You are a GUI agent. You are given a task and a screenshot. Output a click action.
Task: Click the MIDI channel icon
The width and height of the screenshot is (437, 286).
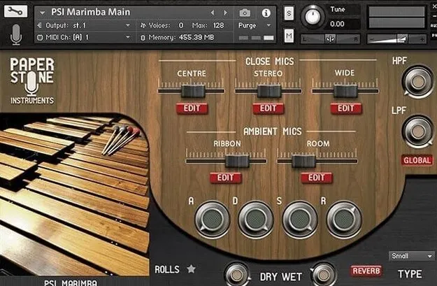point(40,37)
